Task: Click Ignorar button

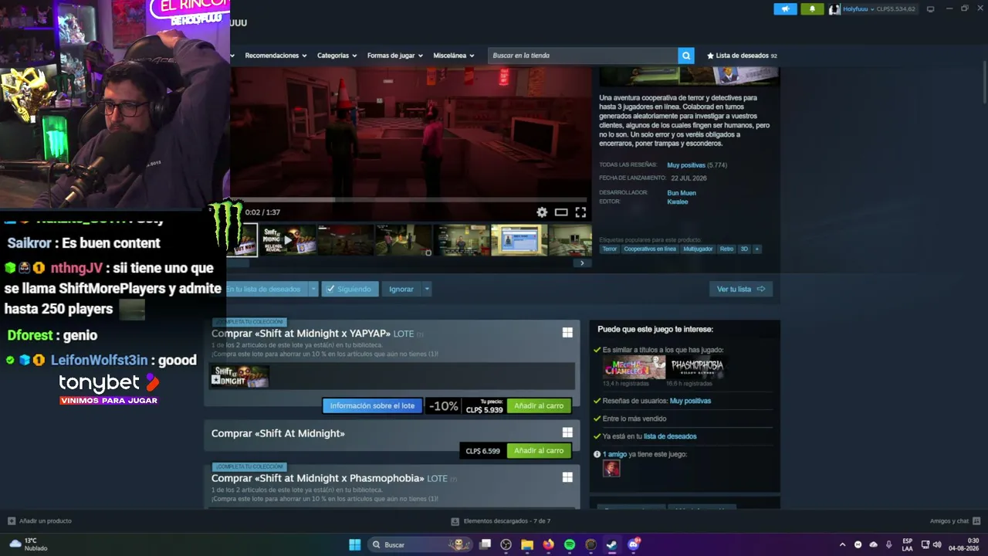Action: [401, 289]
